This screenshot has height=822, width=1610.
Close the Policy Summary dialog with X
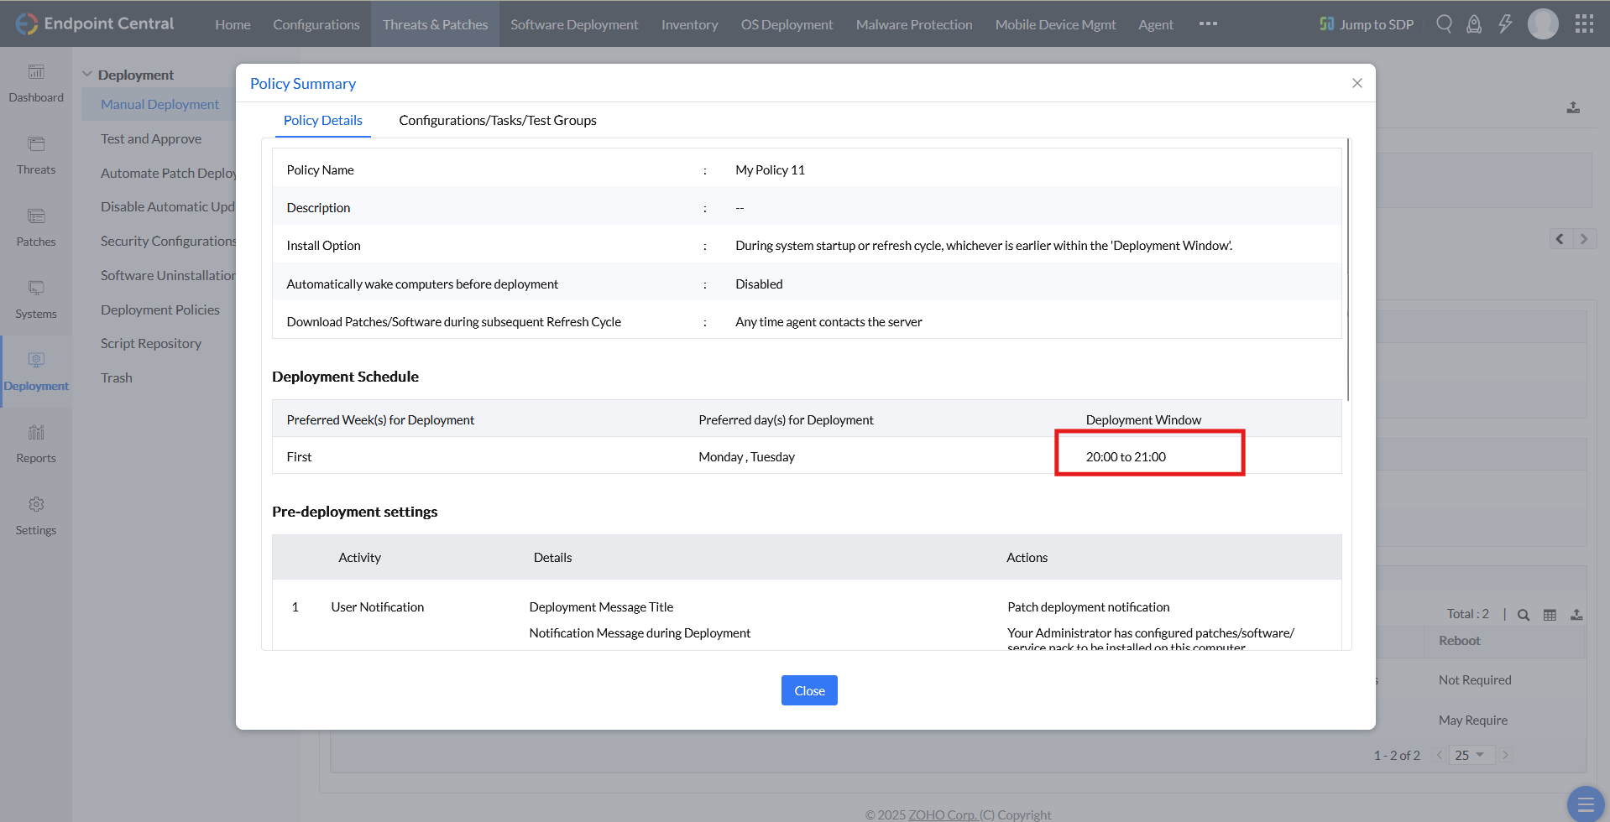point(1357,83)
